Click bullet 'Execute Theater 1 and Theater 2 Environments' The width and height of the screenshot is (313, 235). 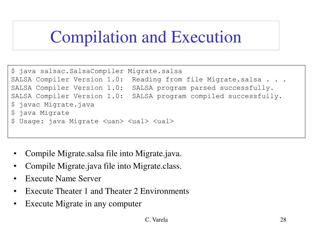(x=107, y=191)
